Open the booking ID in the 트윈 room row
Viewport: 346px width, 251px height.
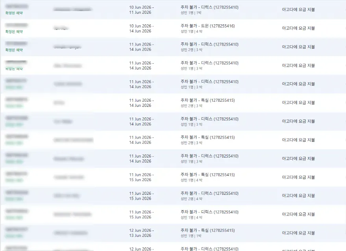[x=17, y=26]
